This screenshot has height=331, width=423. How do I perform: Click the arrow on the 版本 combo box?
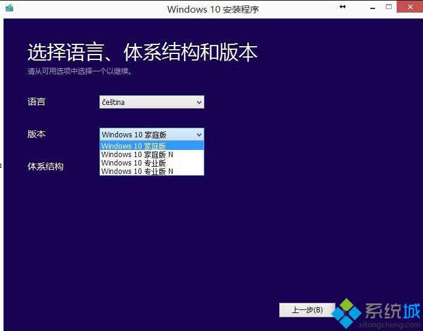pyautogui.click(x=199, y=135)
